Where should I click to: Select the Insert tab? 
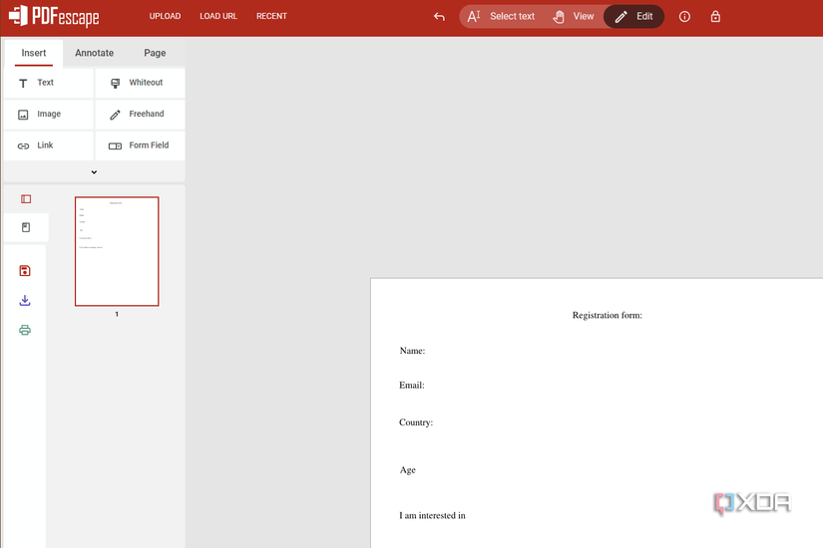(x=34, y=53)
